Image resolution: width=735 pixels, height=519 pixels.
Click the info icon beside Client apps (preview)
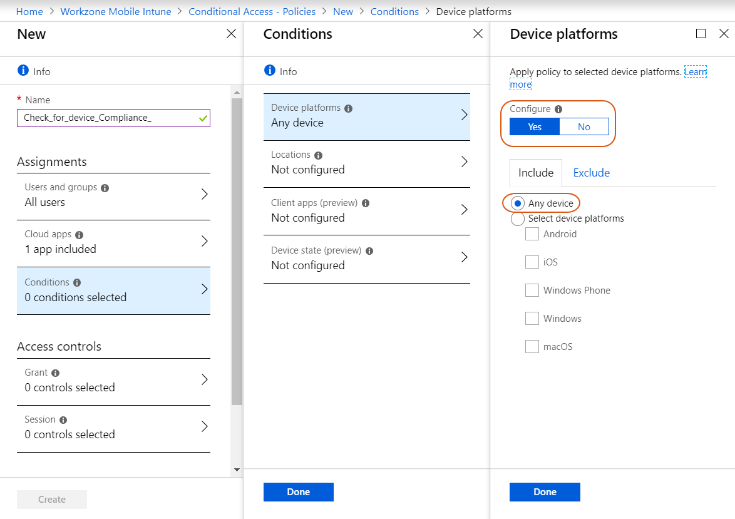(366, 203)
